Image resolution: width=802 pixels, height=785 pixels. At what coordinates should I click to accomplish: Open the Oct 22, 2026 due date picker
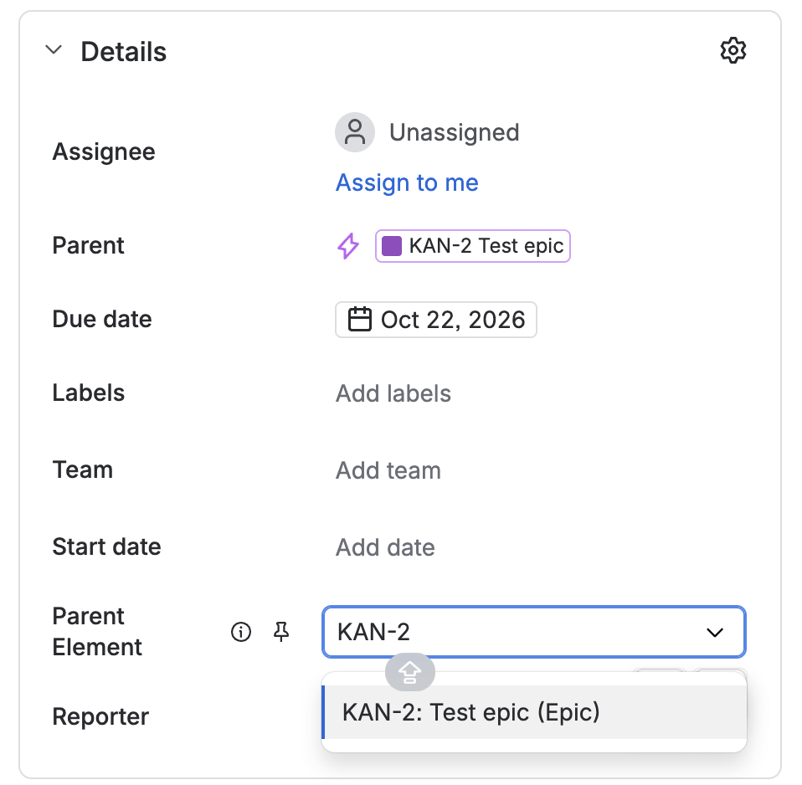pyautogui.click(x=436, y=320)
